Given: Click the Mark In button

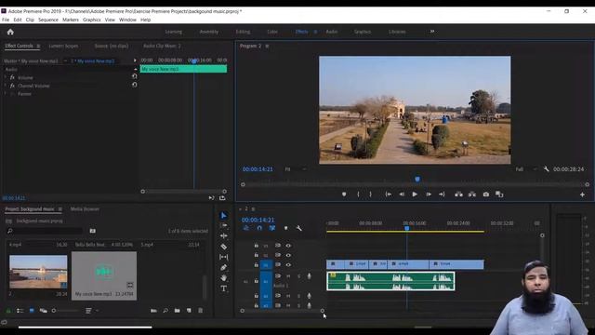Looking at the screenshot, I should pyautogui.click(x=358, y=194).
